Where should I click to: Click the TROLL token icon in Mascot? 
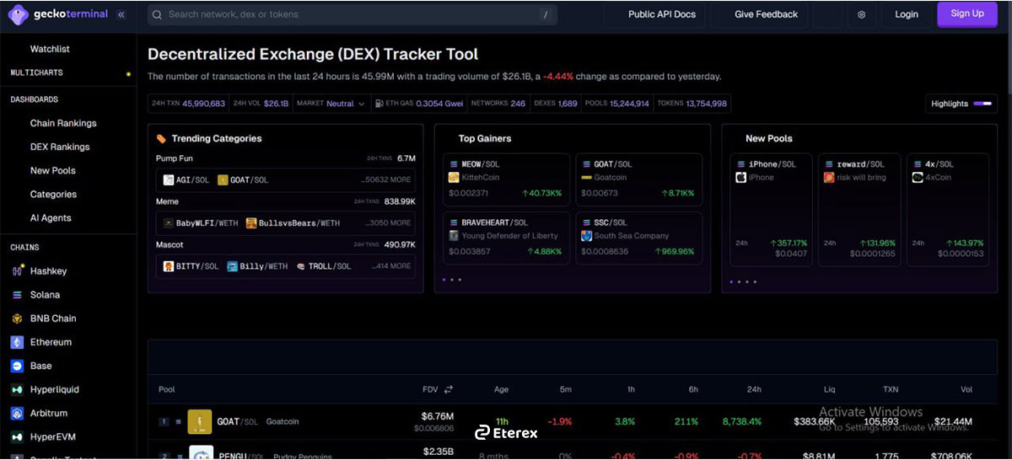pos(300,265)
